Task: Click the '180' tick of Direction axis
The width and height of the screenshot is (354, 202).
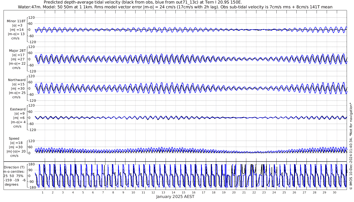Action: (x=31, y=164)
